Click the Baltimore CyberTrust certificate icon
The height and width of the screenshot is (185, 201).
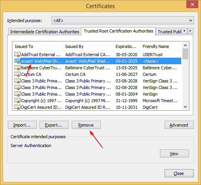[17, 68]
